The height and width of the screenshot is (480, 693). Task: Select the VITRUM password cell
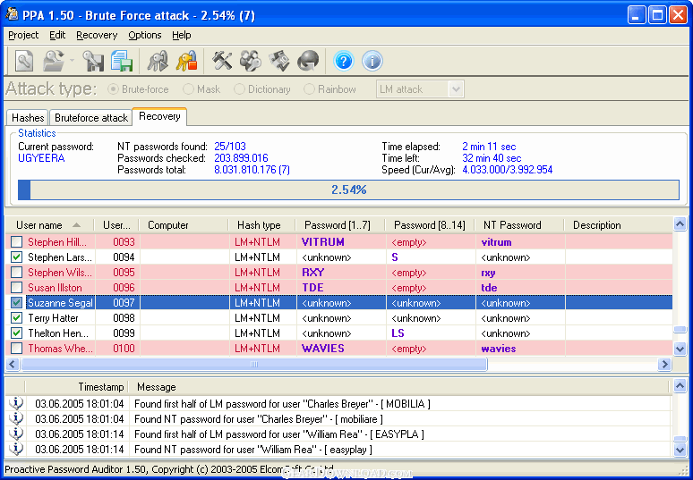(341, 241)
